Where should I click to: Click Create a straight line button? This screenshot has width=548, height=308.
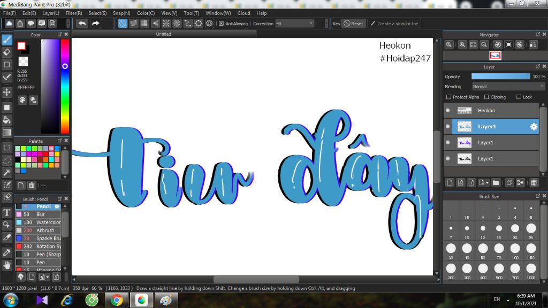pyautogui.click(x=394, y=24)
